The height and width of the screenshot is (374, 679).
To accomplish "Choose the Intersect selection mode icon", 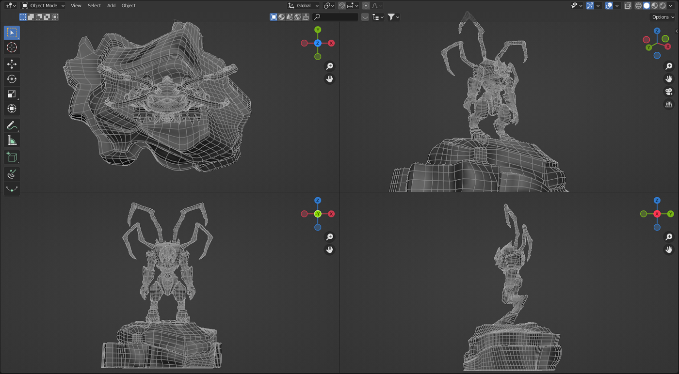I will coord(55,17).
